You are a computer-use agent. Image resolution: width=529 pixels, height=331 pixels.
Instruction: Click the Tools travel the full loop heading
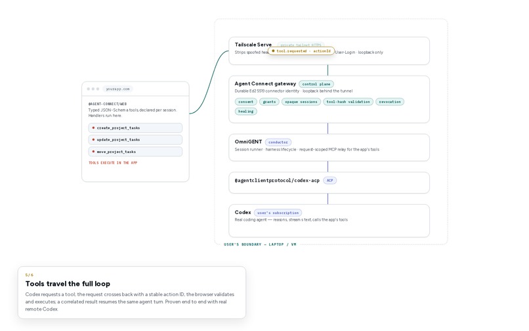pos(68,284)
